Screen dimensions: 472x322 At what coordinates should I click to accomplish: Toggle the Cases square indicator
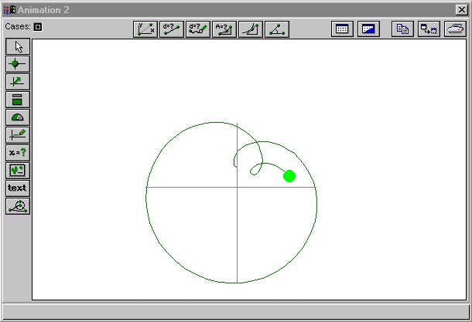(x=38, y=27)
